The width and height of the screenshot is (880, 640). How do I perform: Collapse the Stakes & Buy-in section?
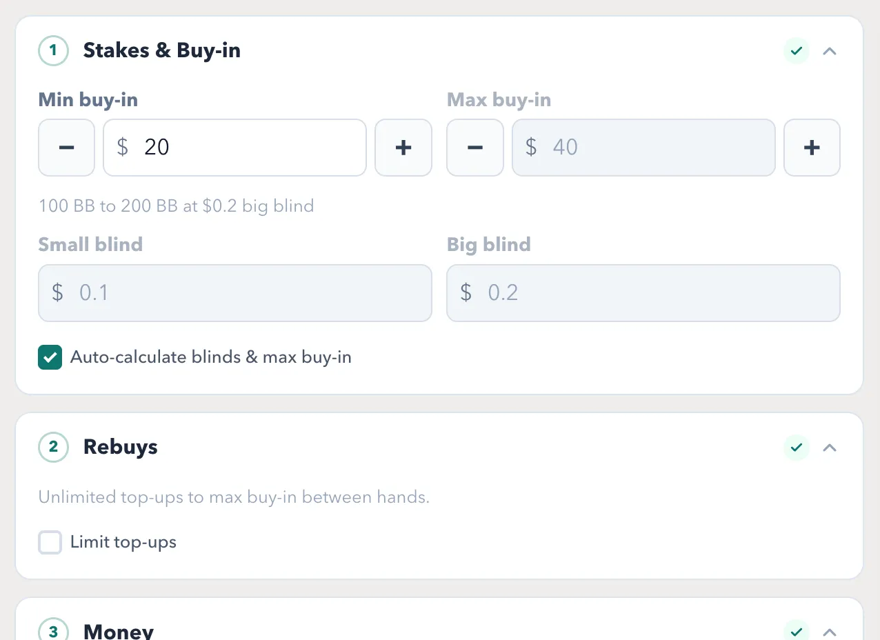pyautogui.click(x=830, y=51)
